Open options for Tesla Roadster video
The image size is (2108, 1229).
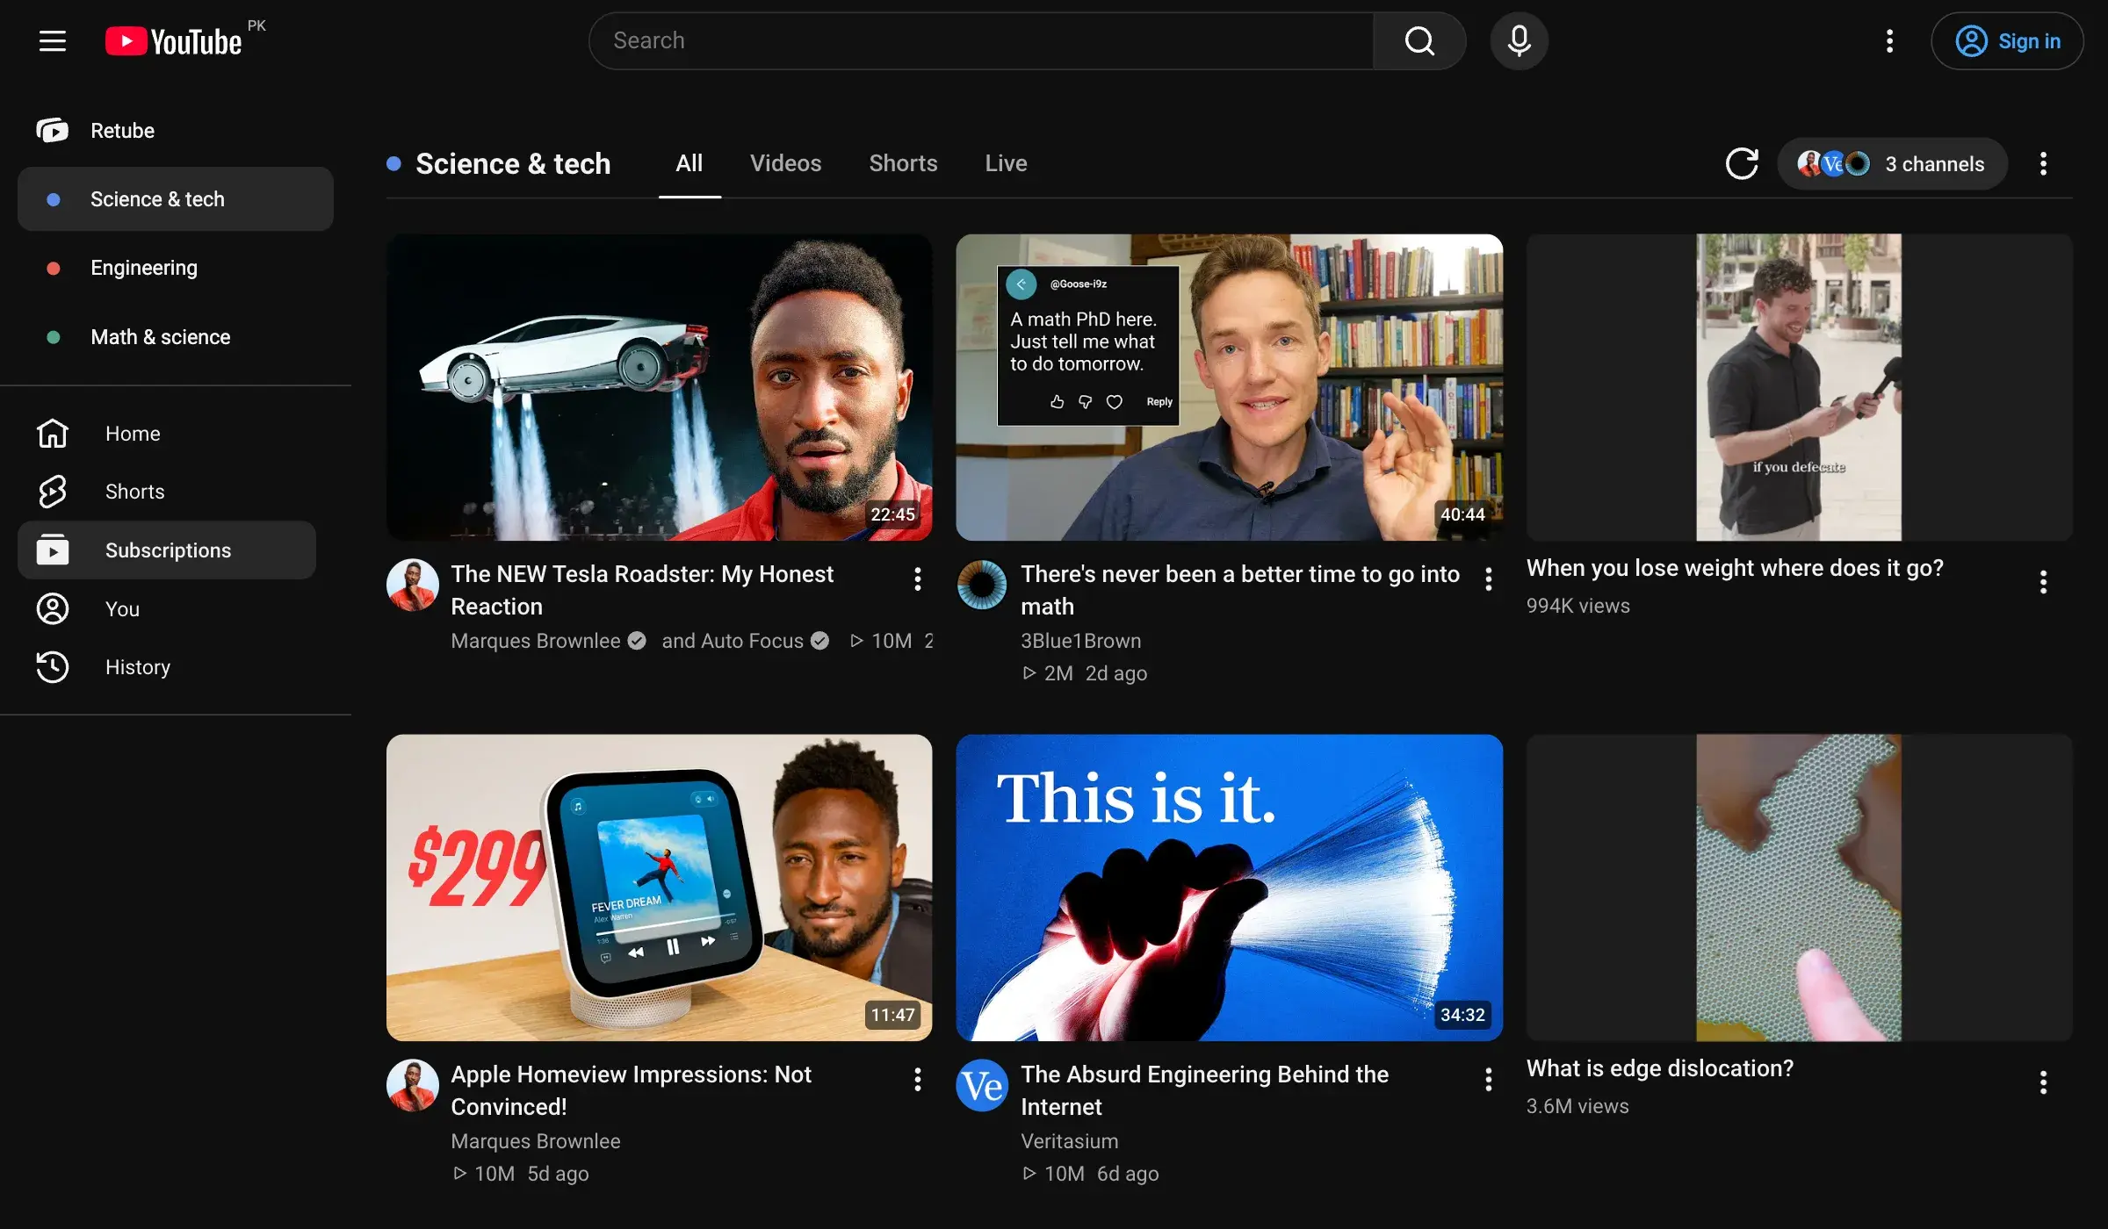[x=917, y=579]
